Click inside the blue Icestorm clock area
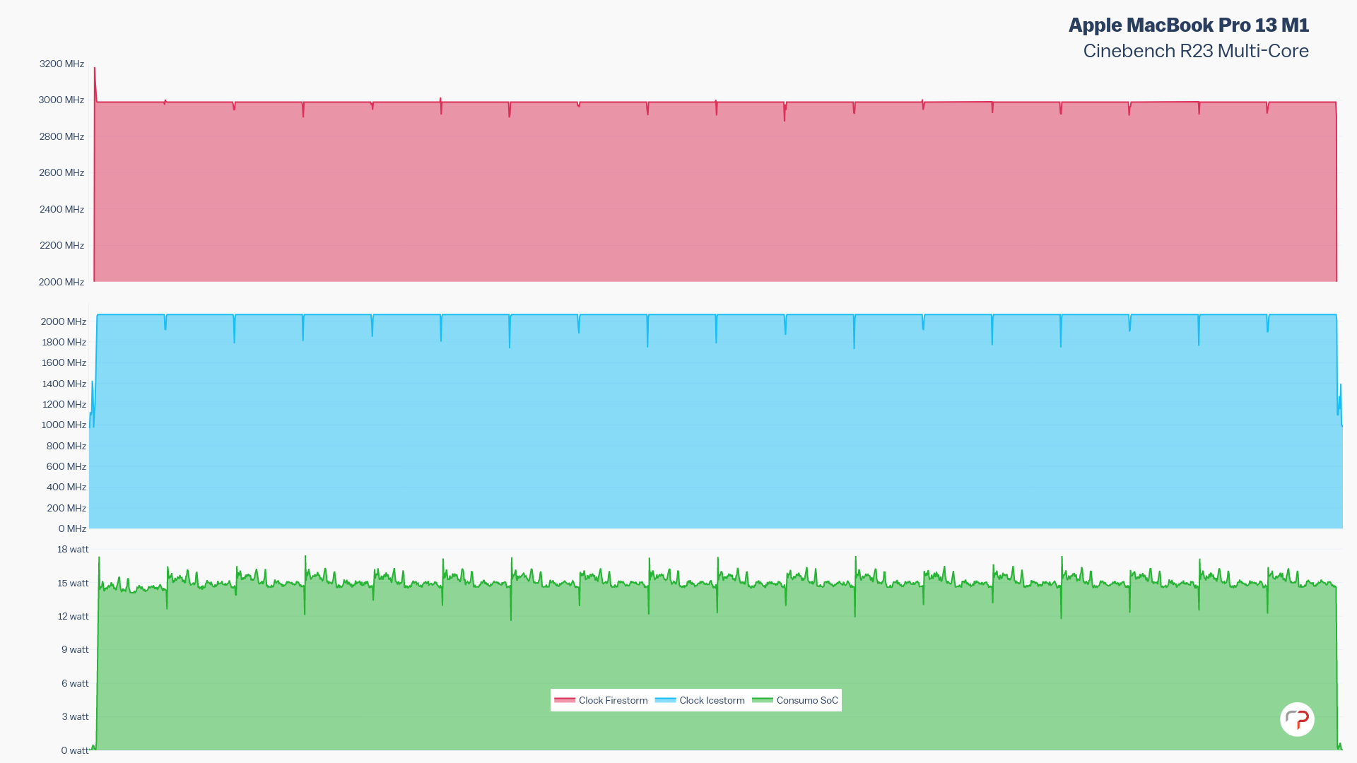Viewport: 1357px width, 763px height. [x=707, y=424]
